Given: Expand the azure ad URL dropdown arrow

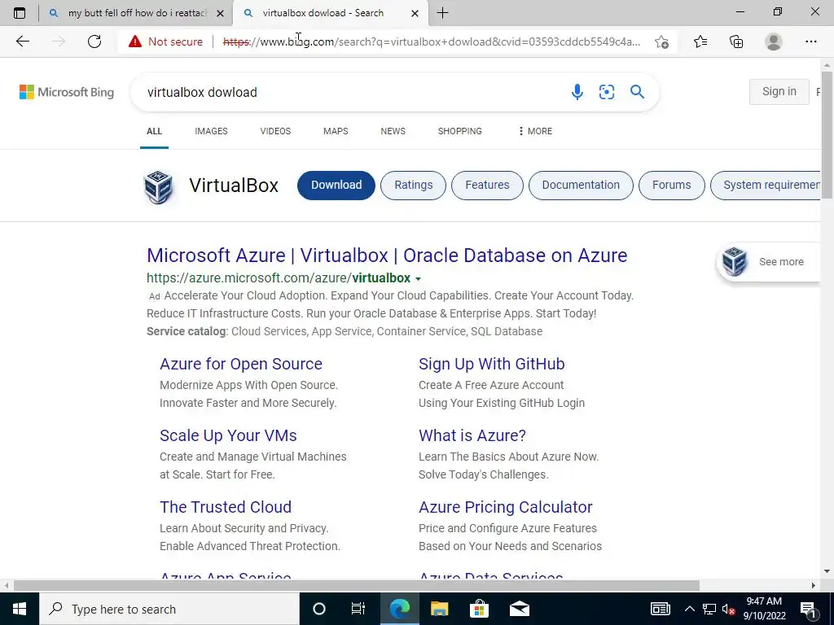Looking at the screenshot, I should point(418,279).
